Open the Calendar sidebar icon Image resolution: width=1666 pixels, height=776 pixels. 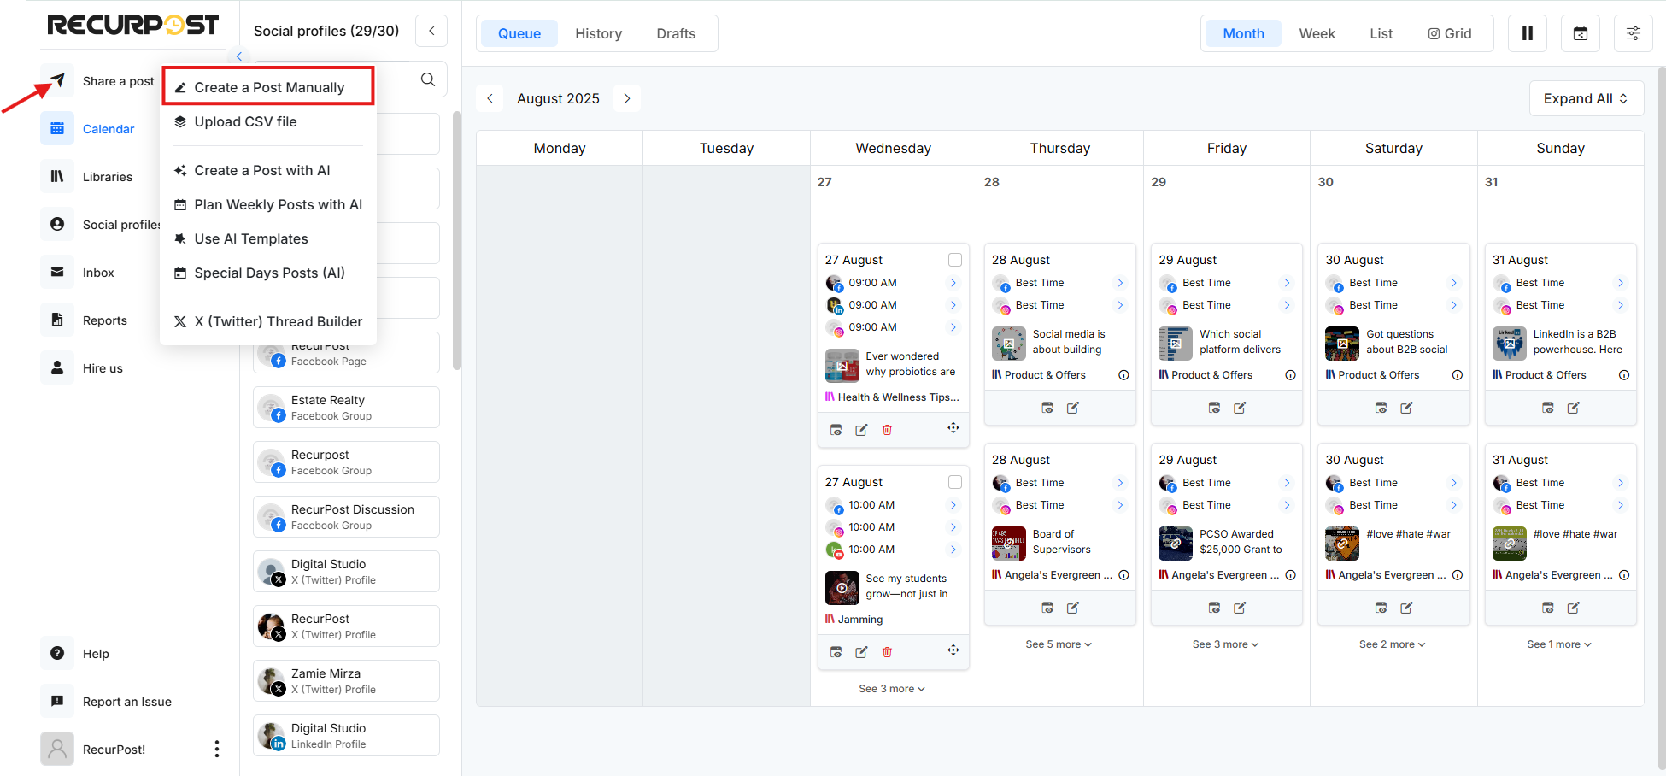click(57, 129)
